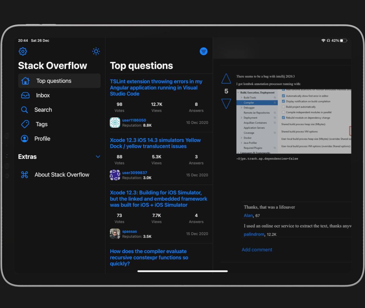Image resolution: width=365 pixels, height=308 pixels.
Task: Open the Tags label icon
Action: point(25,124)
